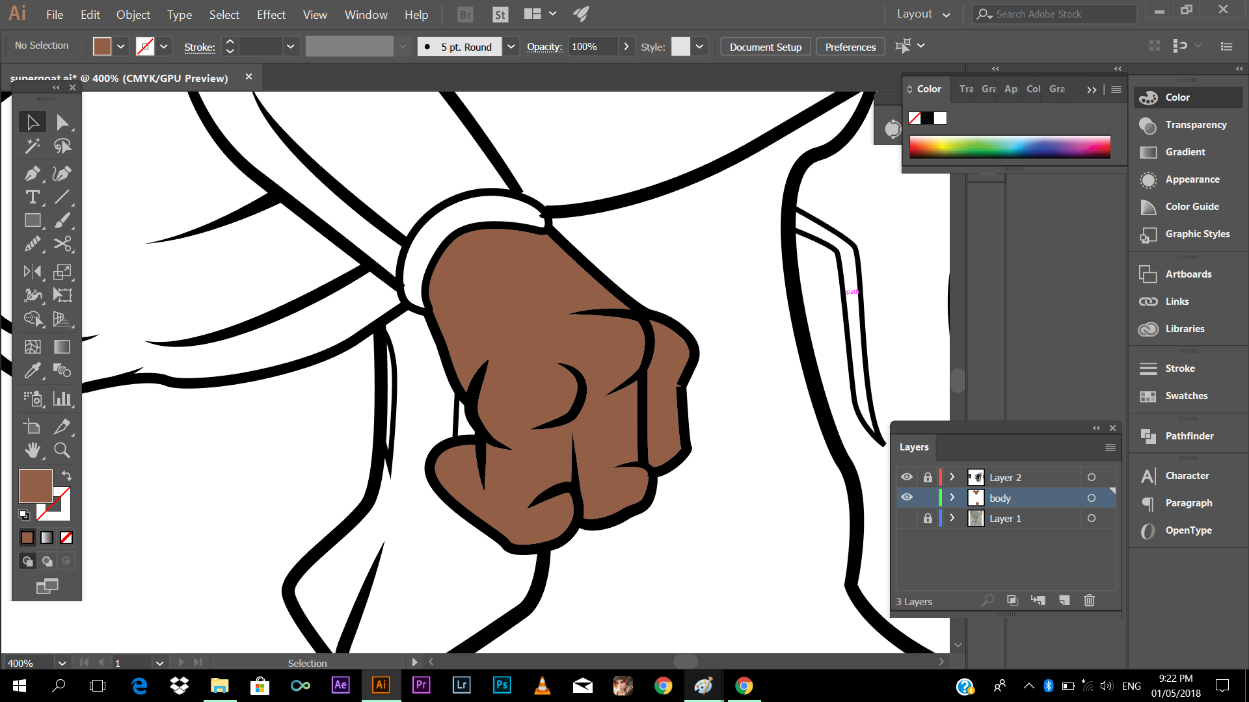Expand the body layer contents
This screenshot has width=1249, height=702.
[x=952, y=498]
